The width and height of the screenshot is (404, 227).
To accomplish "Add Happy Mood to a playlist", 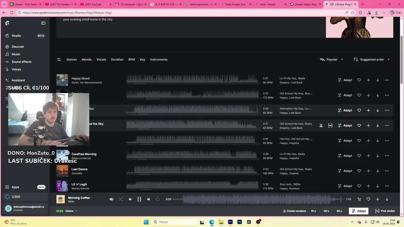I will [x=368, y=80].
